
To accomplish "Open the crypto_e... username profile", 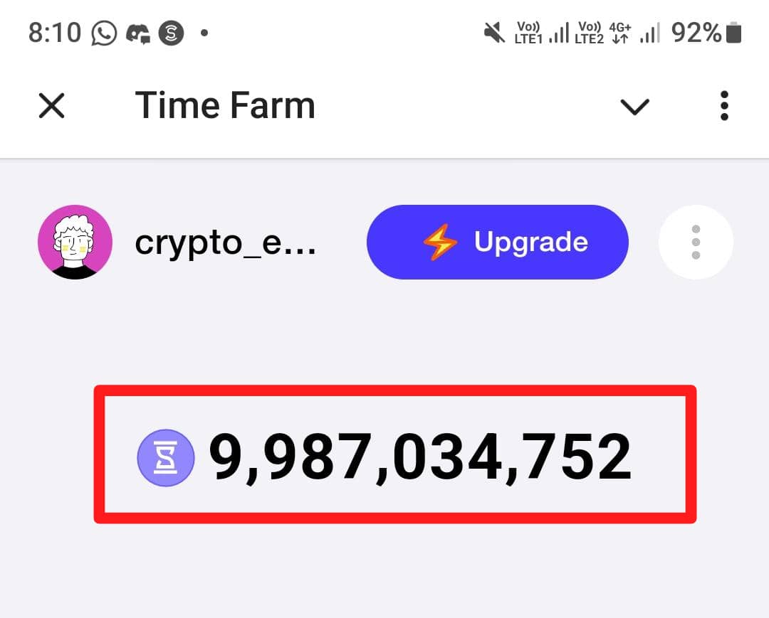I will tap(225, 243).
